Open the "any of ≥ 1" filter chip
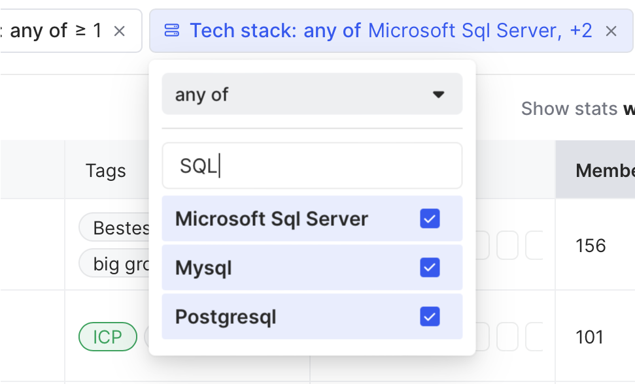Image resolution: width=635 pixels, height=384 pixels. [56, 31]
